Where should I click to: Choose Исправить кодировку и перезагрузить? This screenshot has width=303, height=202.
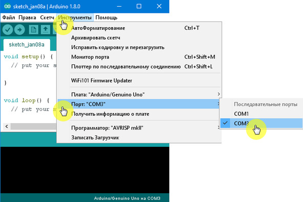tap(139, 47)
